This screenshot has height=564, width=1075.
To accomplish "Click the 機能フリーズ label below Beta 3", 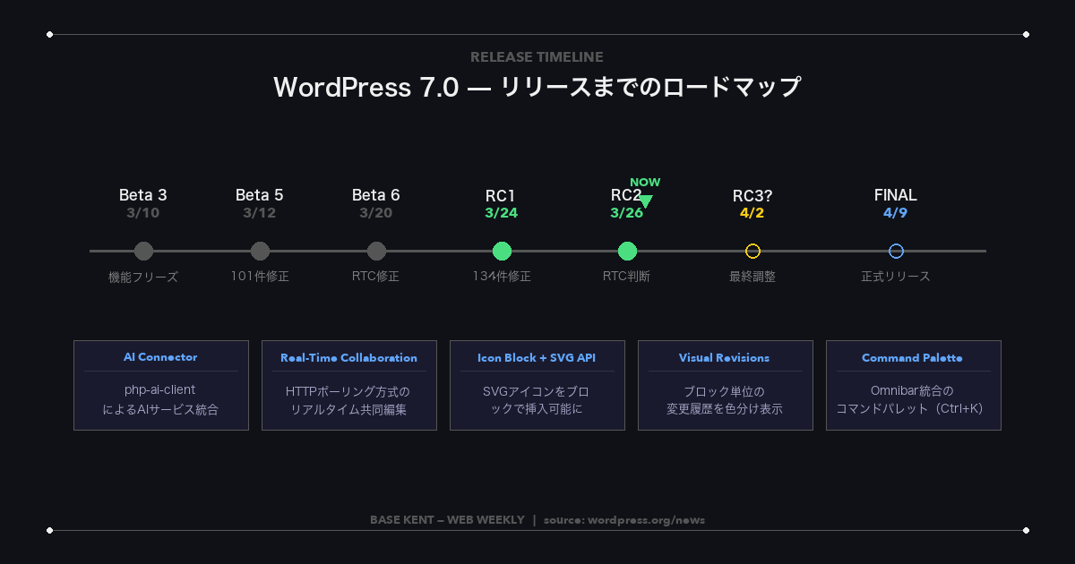I will [x=142, y=277].
